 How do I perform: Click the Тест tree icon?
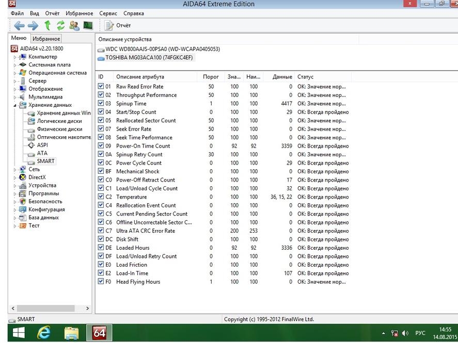[x=23, y=225]
